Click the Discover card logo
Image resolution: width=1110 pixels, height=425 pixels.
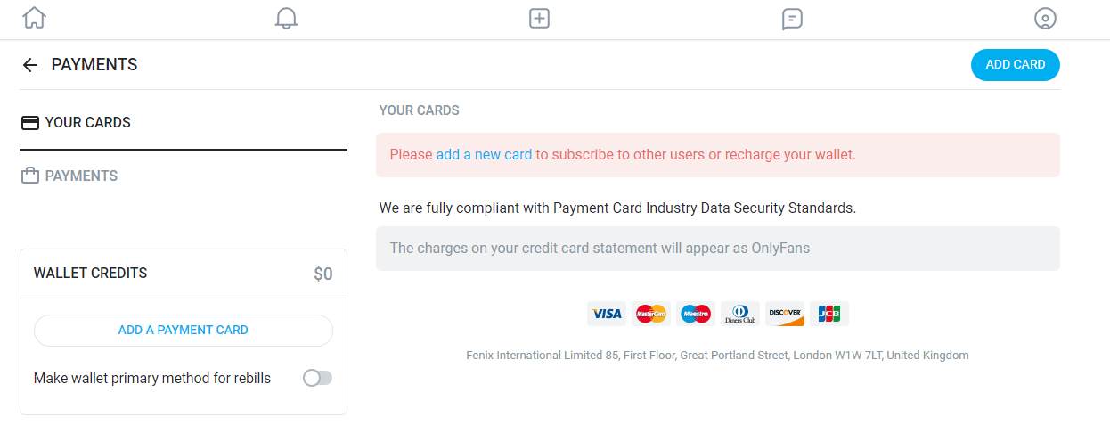click(785, 314)
